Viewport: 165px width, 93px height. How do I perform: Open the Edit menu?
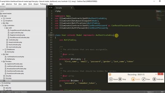point(3,4)
